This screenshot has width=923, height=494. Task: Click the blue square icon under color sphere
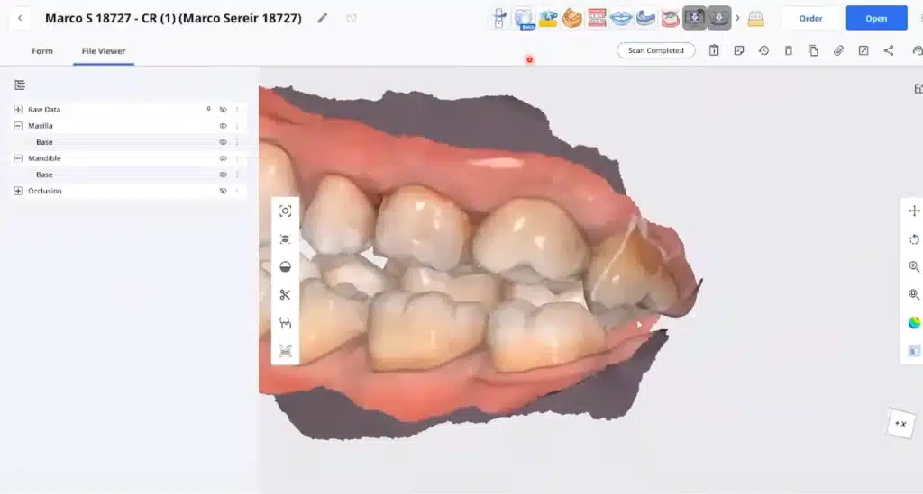click(914, 351)
